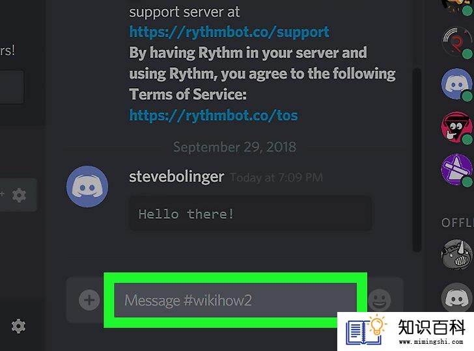Image resolution: width=474 pixels, height=351 pixels.
Task: Click the September 29, 2018 date divider
Action: (x=234, y=147)
